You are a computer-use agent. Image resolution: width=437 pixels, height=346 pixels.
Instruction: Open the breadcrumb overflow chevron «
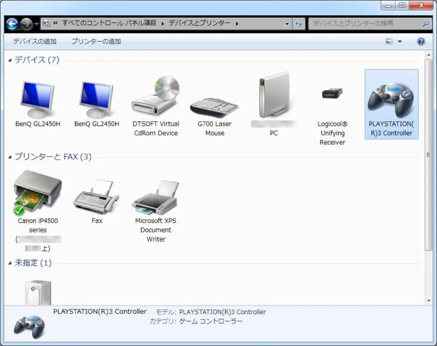(x=55, y=23)
